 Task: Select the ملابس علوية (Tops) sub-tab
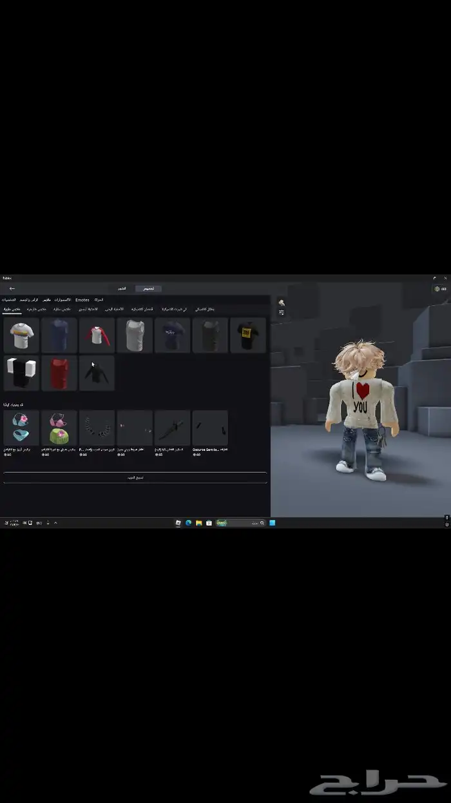tap(12, 309)
